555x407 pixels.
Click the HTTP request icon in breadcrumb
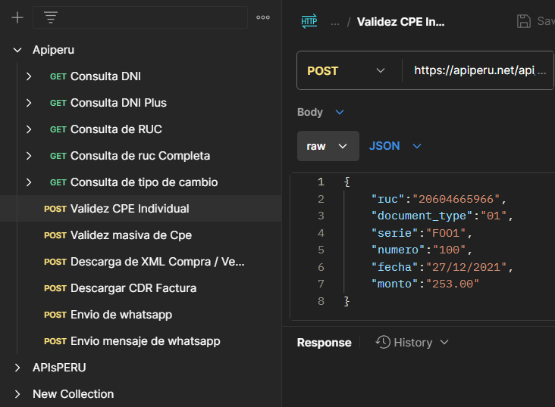[x=309, y=21]
